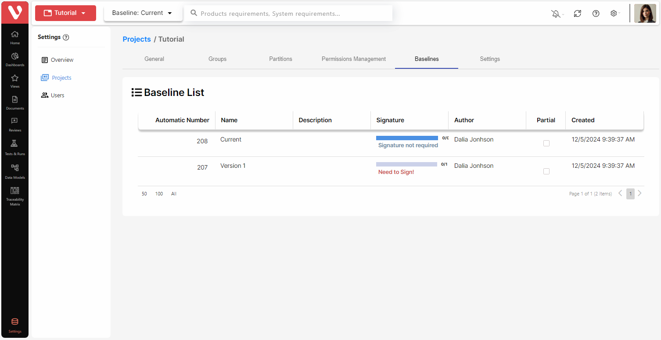This screenshot has height=340, width=661.
Task: Open the Dashboards sidebar icon
Action: (15, 57)
